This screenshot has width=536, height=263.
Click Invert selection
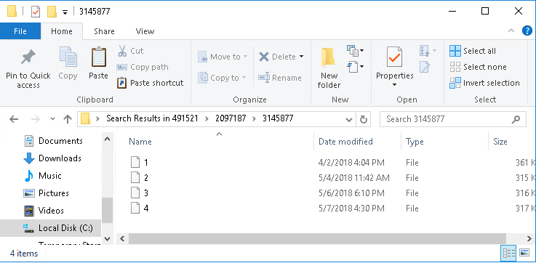point(484,83)
